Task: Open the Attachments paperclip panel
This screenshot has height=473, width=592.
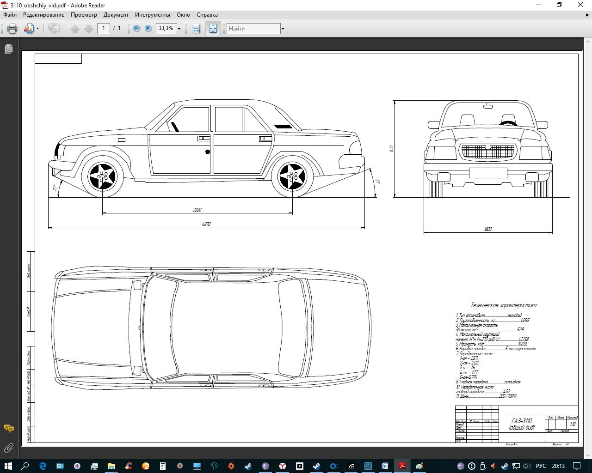Action: point(8,448)
